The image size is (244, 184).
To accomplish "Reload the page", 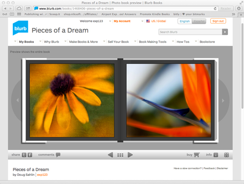I will tap(215, 9).
